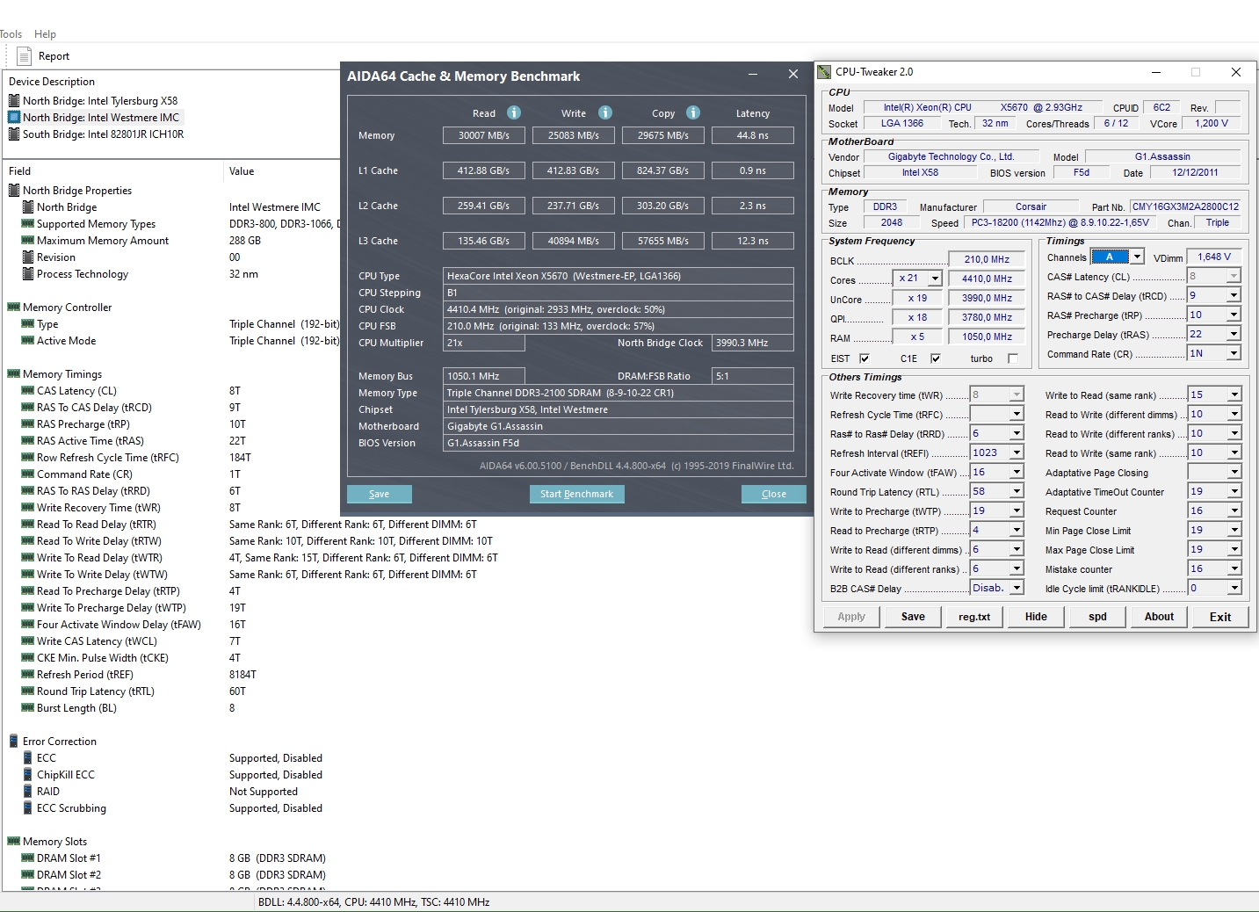Click the Write CAS Latency (tWCL) row icon

tap(28, 641)
